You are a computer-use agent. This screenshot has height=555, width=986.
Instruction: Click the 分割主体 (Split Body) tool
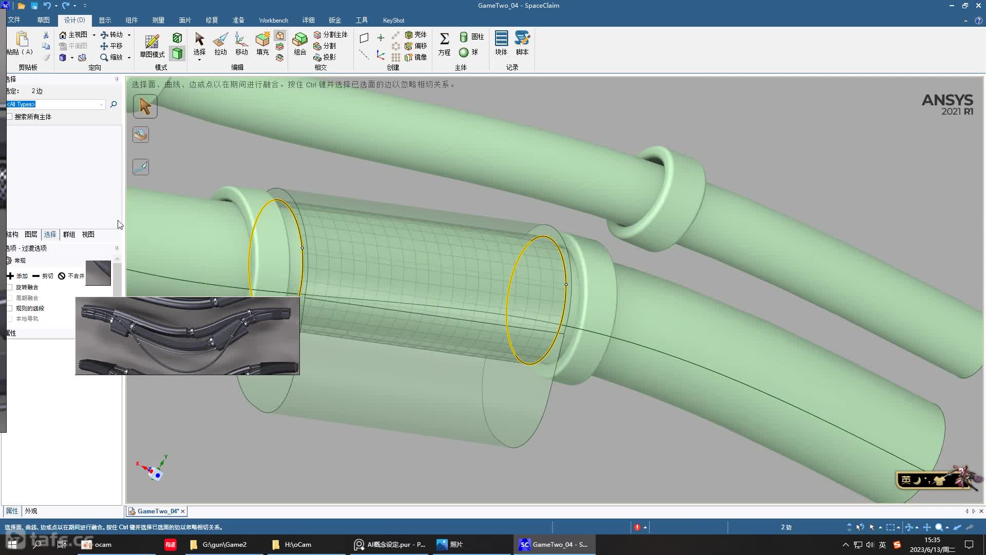pyautogui.click(x=331, y=34)
